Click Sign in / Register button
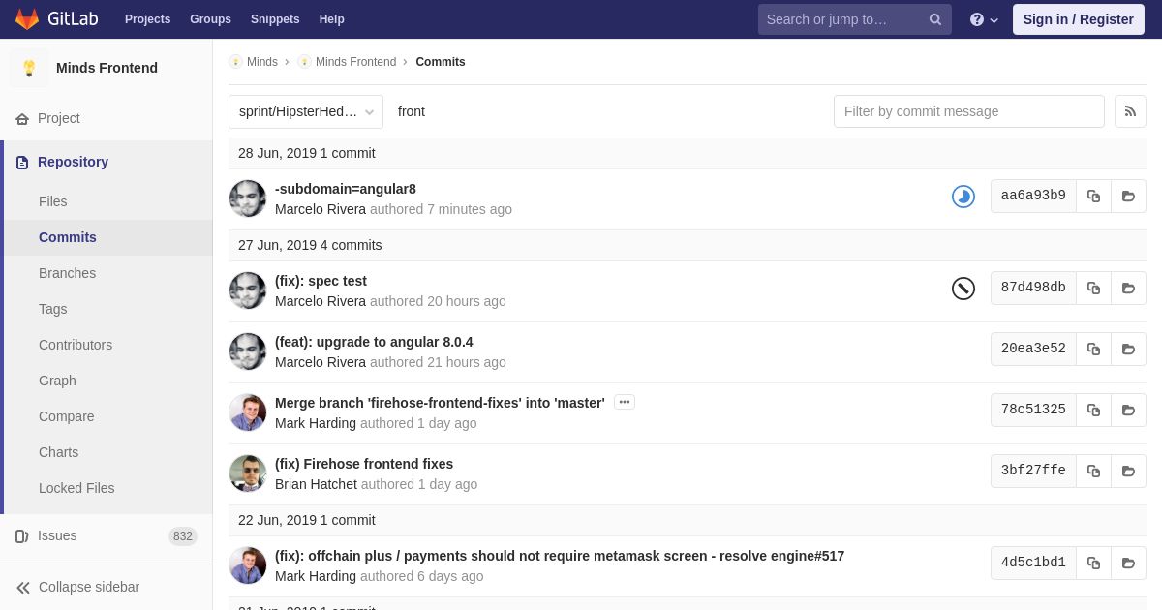Viewport: 1162px width, 610px height. click(x=1079, y=19)
